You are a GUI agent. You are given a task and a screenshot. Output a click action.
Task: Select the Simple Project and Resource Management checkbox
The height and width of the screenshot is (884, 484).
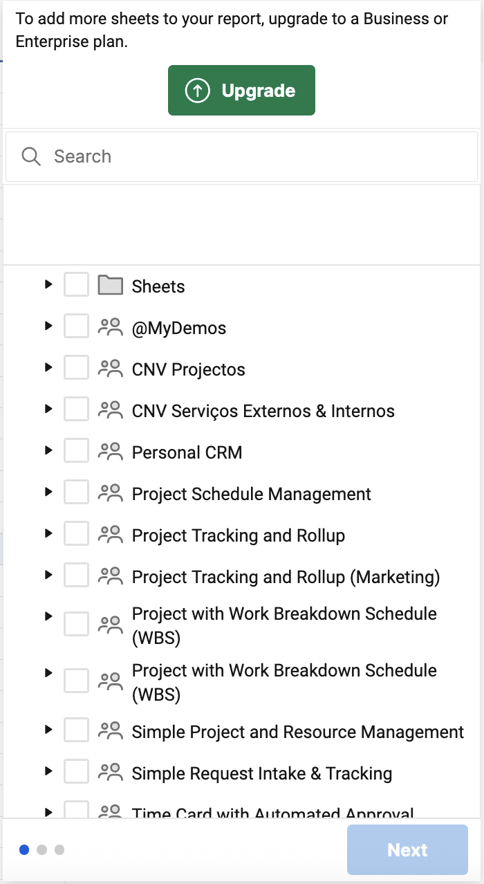[x=76, y=730]
